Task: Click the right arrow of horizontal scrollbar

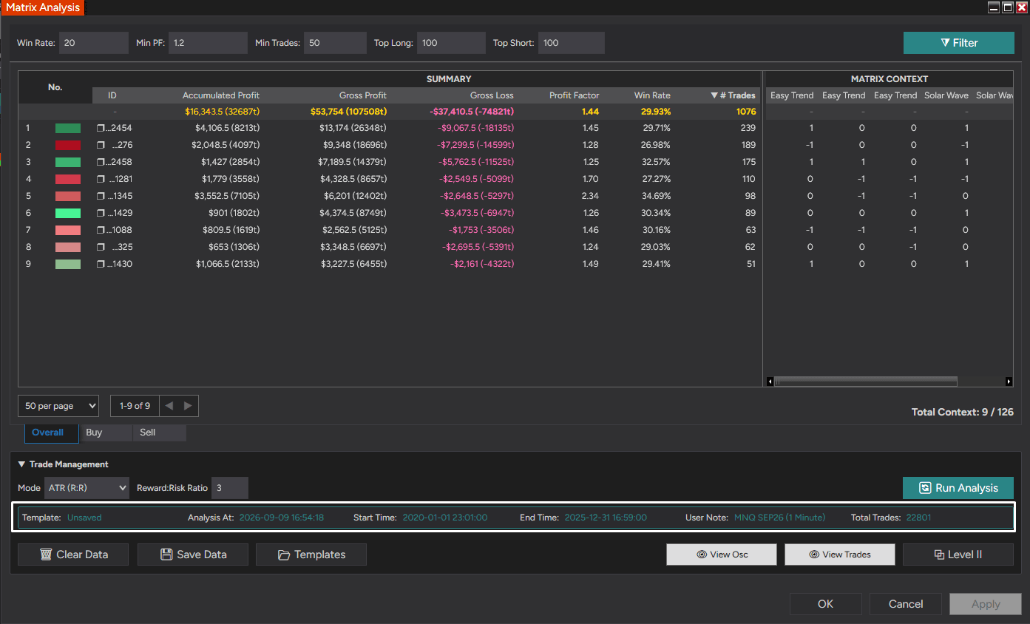Action: [1009, 381]
